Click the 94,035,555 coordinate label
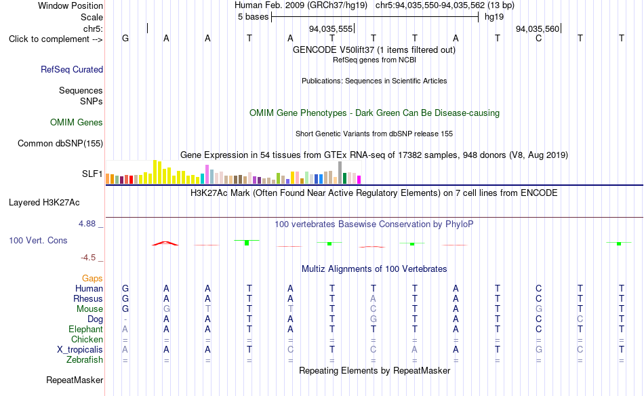This screenshot has height=396, width=644. click(331, 28)
